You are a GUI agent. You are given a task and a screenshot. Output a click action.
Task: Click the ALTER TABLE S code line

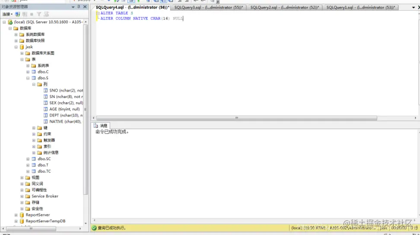[x=117, y=13]
